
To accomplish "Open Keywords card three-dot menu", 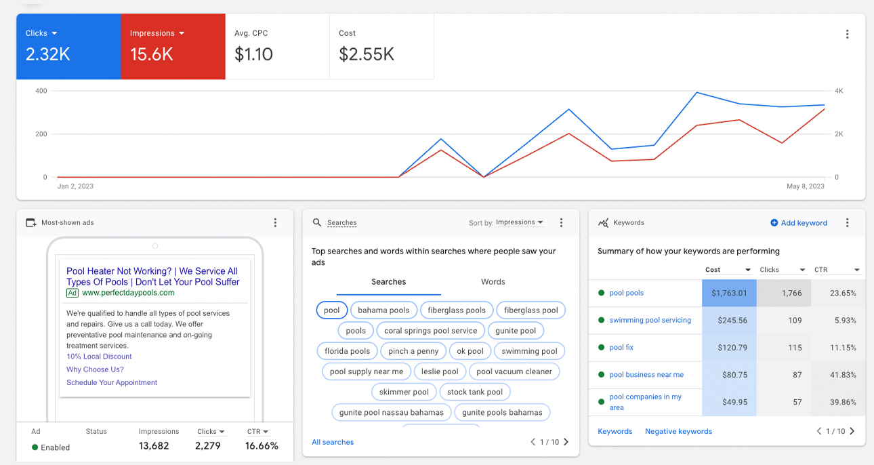I will (847, 223).
